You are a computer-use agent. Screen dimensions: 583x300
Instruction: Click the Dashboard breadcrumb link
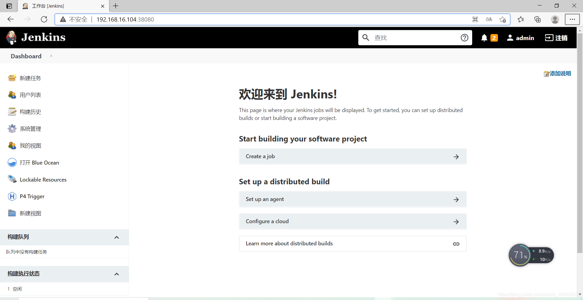(x=26, y=56)
